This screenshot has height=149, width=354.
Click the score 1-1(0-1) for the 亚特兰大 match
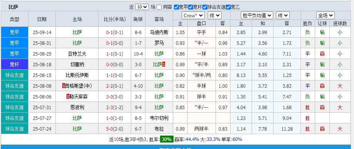click(115, 54)
